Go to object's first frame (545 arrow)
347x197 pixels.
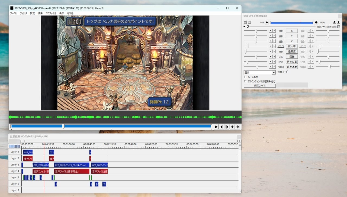[x=267, y=22]
